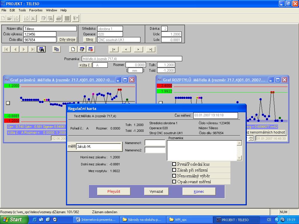Click the Název dílu field with Těleso
Image resolution: width=299 pixels, height=224 pixels.
(50, 29)
